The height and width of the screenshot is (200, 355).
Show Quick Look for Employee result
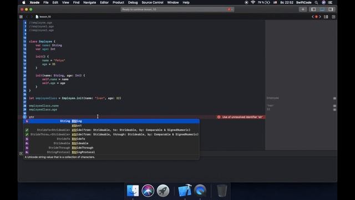(334, 98)
